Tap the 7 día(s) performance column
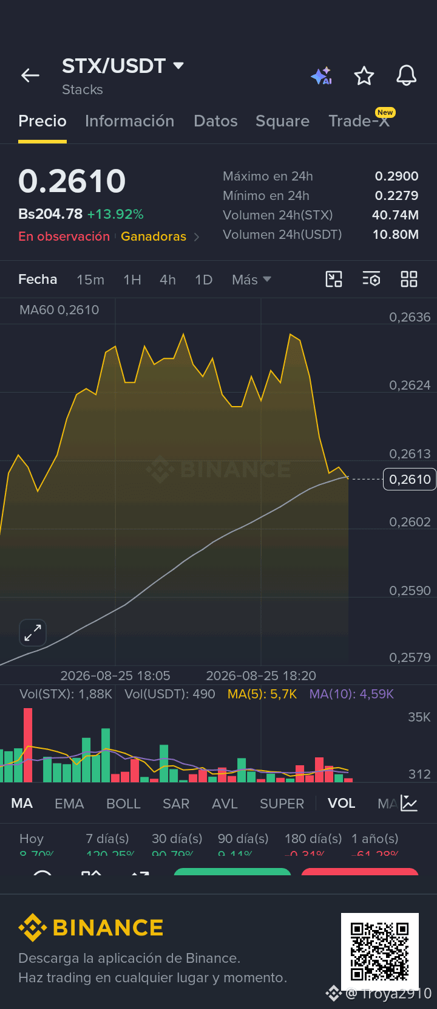This screenshot has width=437, height=1009. click(x=110, y=845)
